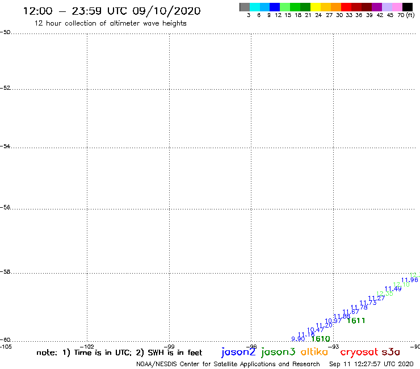Select the '10.47' wave height reading
420x369 pixels.
[315, 330]
